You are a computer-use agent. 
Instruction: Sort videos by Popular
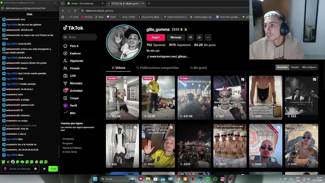(295, 67)
